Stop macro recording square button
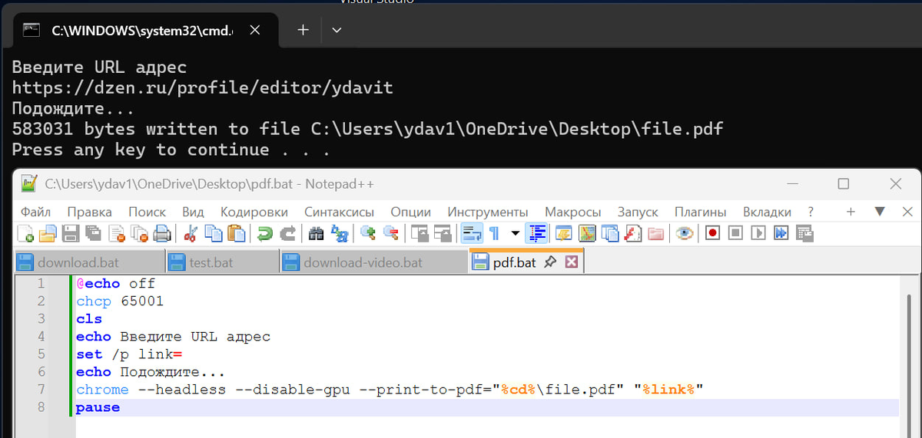 point(735,232)
